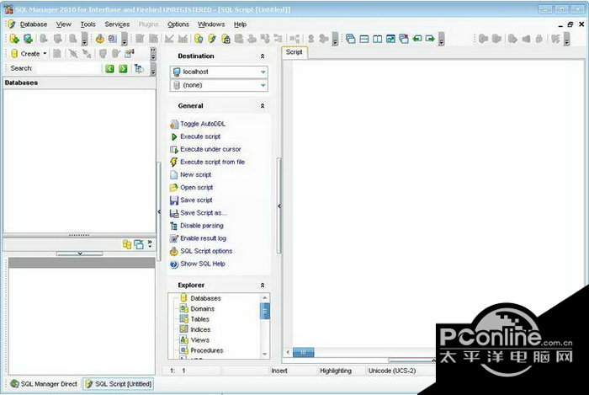589x395 pixels.
Task: Select the Script tab
Action: pos(294,52)
